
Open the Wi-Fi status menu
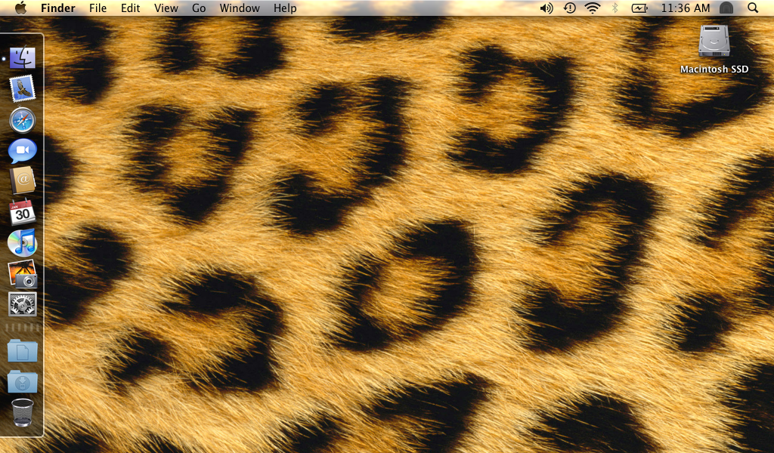(593, 8)
